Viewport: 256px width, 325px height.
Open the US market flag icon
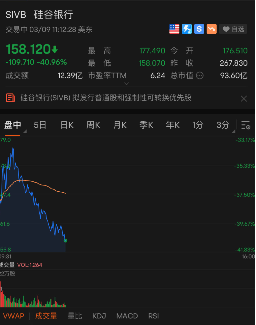tap(174, 29)
